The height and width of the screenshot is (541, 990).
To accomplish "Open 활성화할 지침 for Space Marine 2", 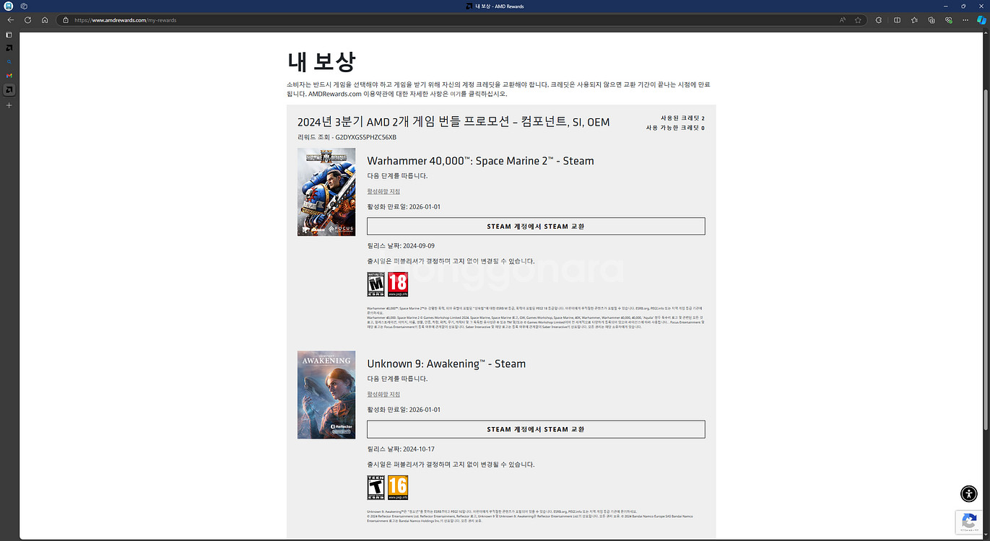I will pos(383,192).
